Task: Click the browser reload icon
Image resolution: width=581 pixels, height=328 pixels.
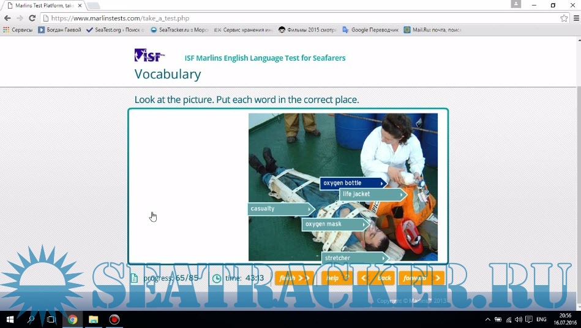Action: (x=32, y=18)
